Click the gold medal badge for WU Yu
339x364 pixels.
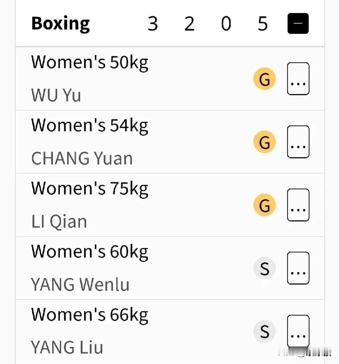click(264, 79)
